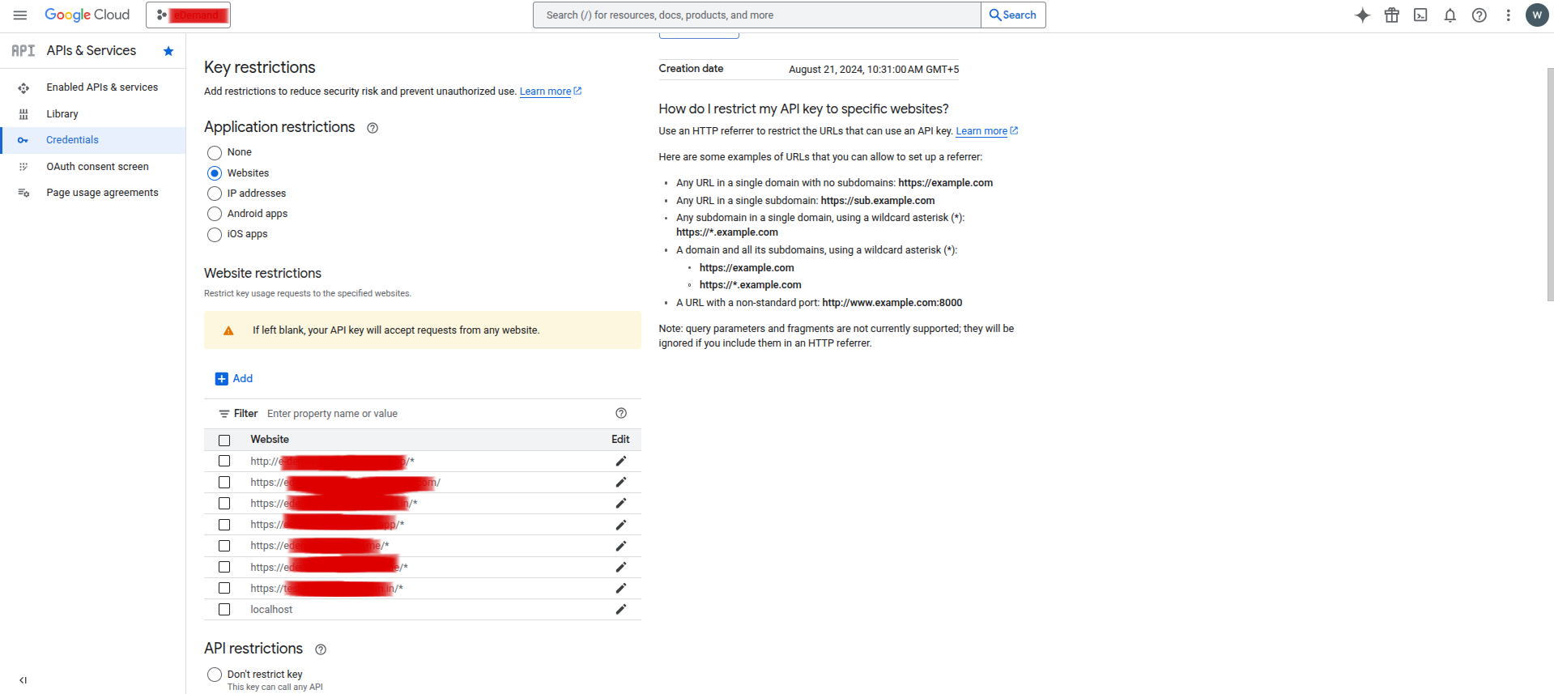Open Gemini AI assistant sparkle icon
Screen dimensions: 1554x694
coord(1362,15)
